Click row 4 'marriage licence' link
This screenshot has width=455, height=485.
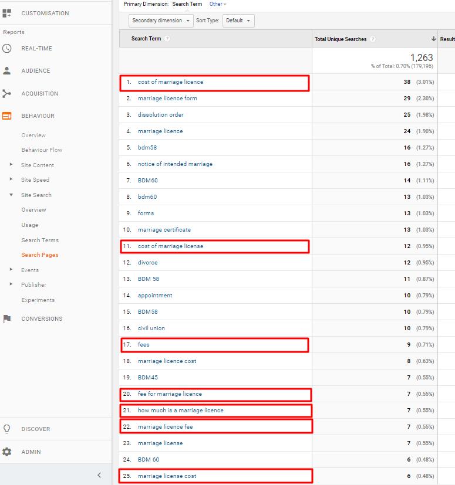coord(160,131)
